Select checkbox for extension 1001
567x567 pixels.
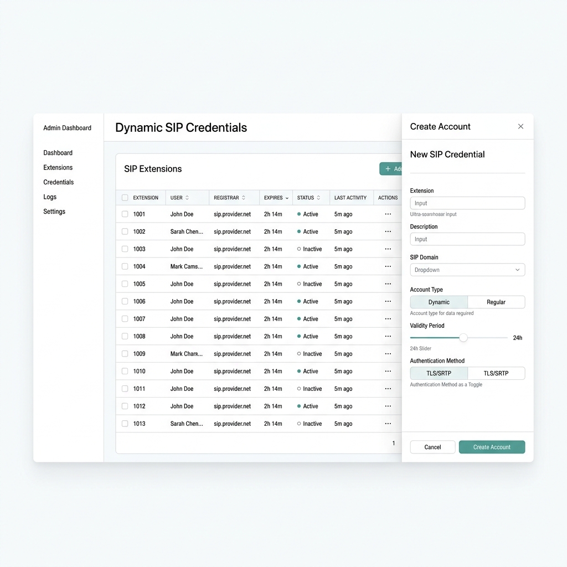click(125, 214)
